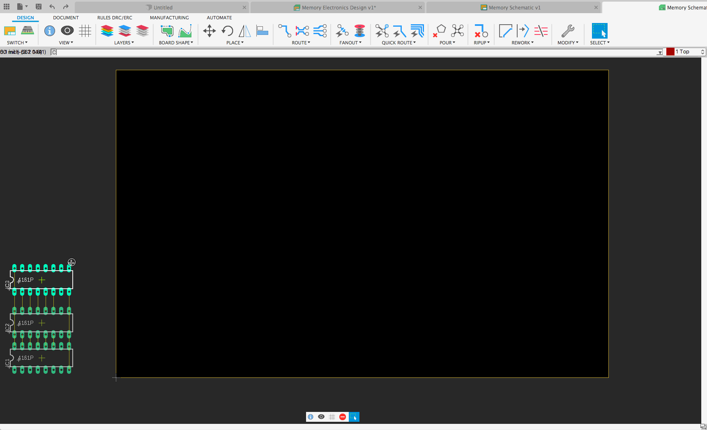
Task: Select the middle Quick Route icon
Action: coord(400,31)
